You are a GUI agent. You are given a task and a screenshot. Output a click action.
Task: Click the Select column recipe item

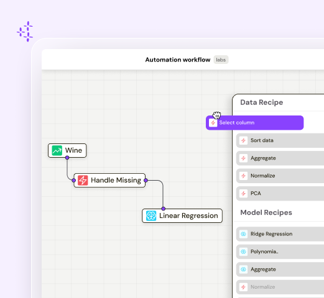pyautogui.click(x=255, y=123)
